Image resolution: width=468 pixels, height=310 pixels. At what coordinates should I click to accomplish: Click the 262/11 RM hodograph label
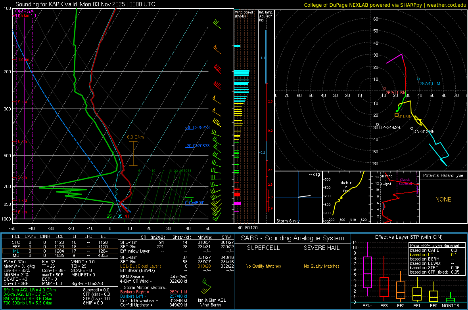[x=396, y=93]
